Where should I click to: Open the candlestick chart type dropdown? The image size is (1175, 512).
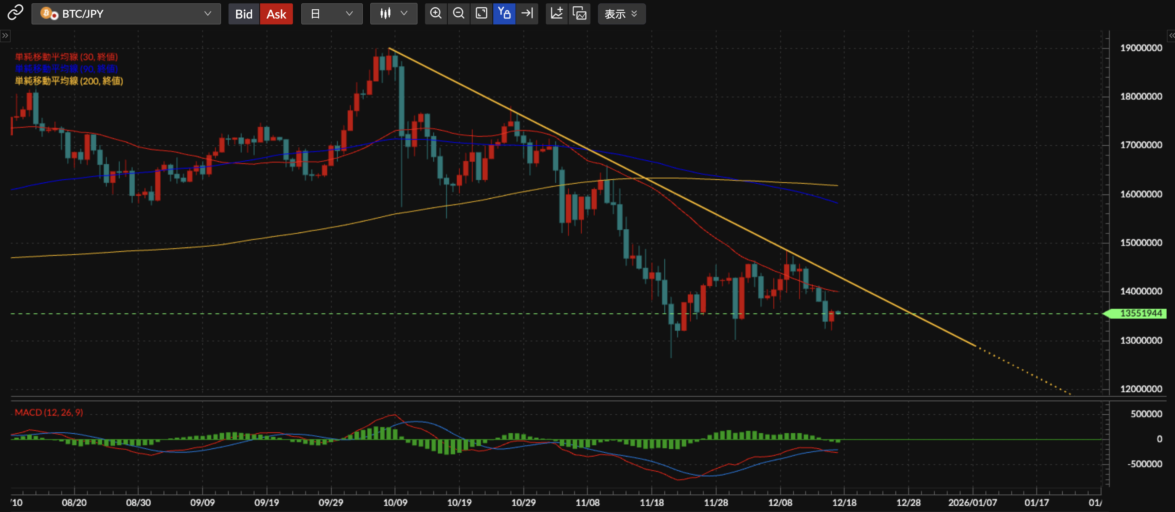393,14
